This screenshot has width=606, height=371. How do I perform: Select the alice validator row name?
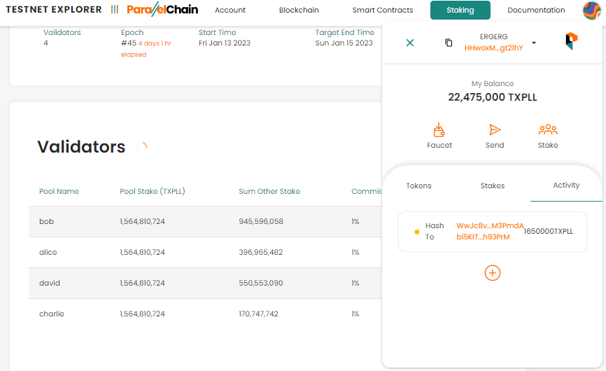(x=48, y=253)
